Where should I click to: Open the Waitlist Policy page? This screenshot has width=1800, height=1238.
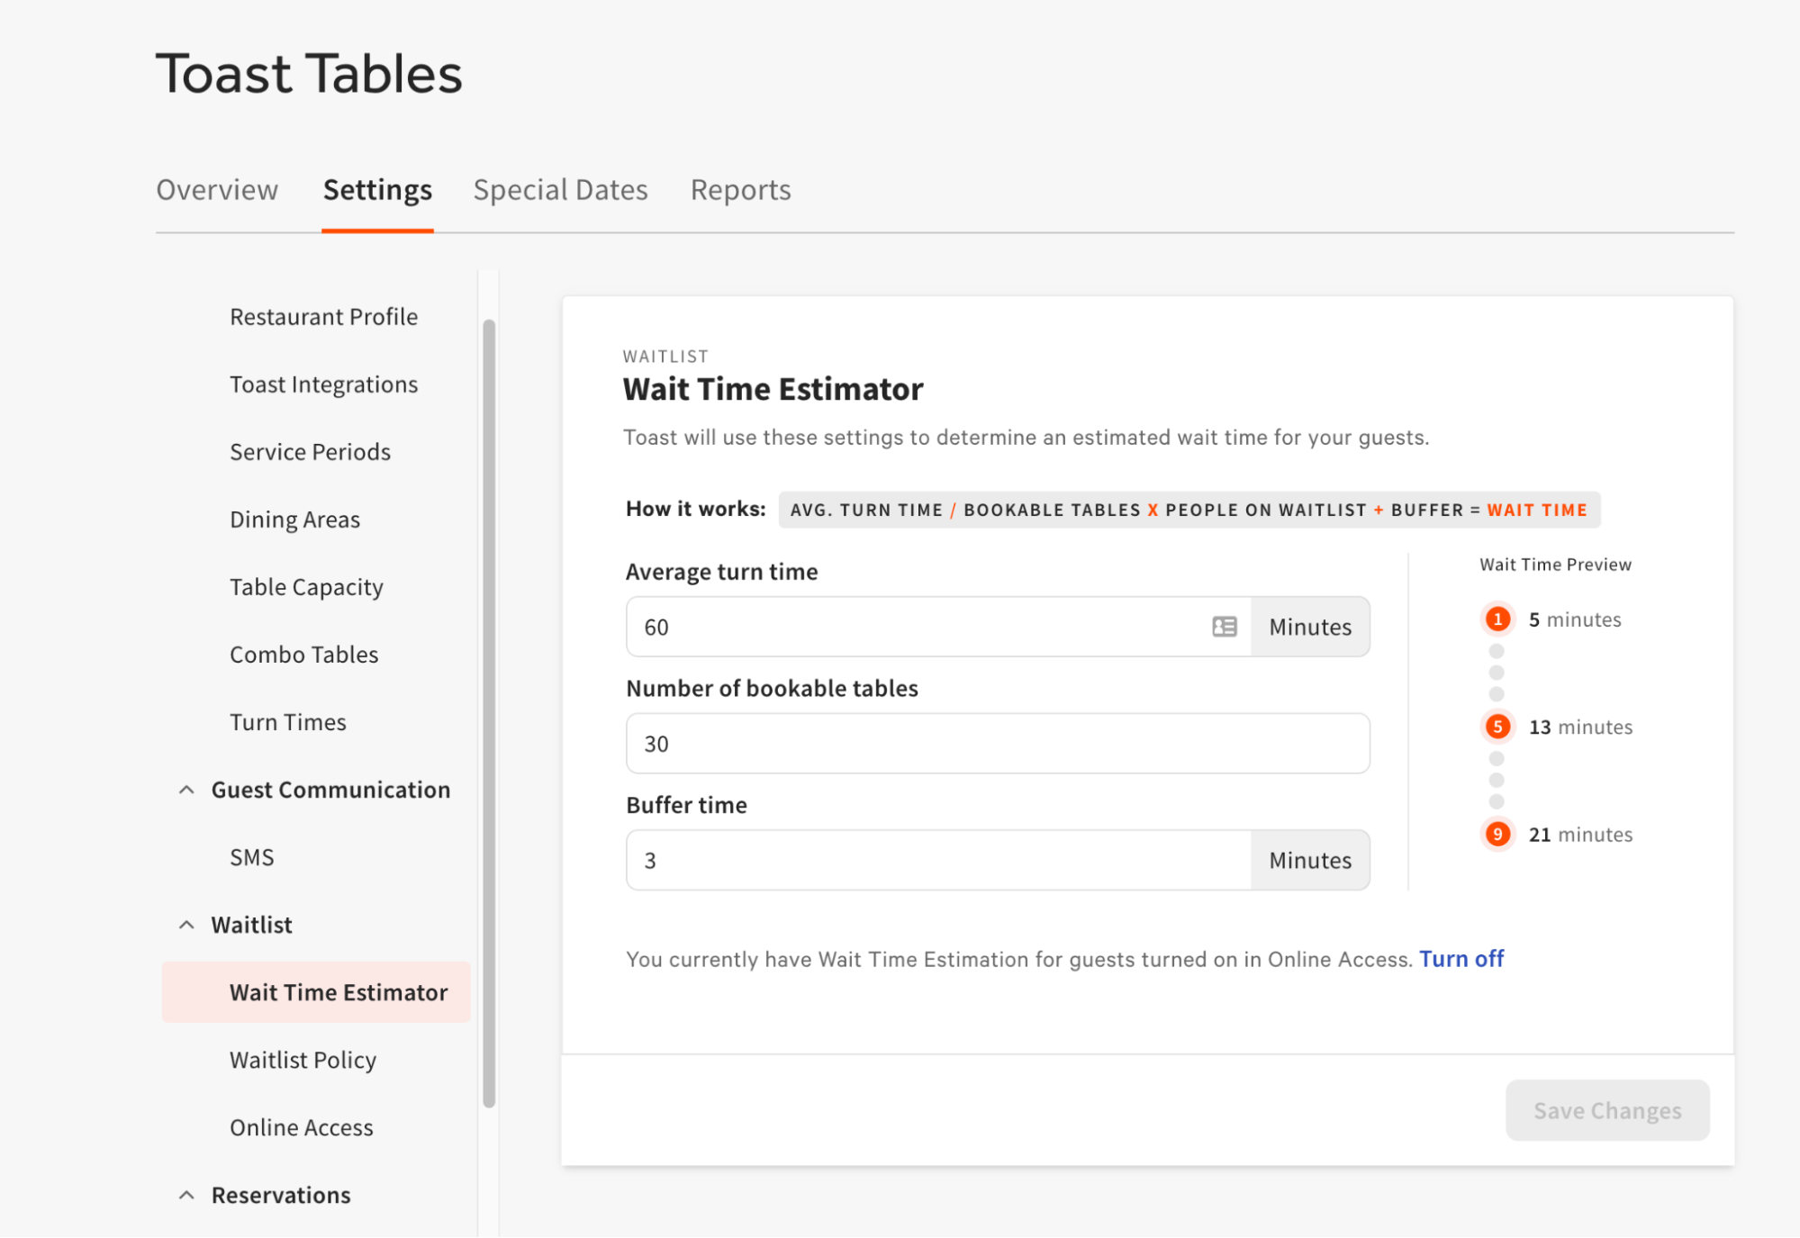coord(303,1060)
